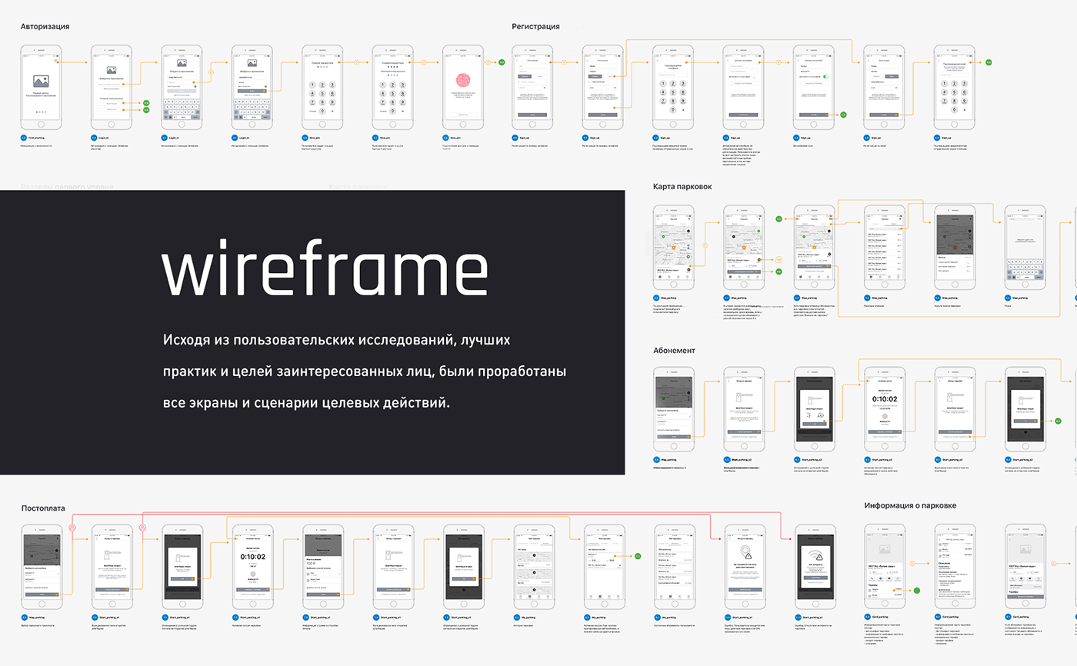This screenshot has width=1077, height=666.
Task: Click the Регистрация section heading
Action: (x=535, y=26)
